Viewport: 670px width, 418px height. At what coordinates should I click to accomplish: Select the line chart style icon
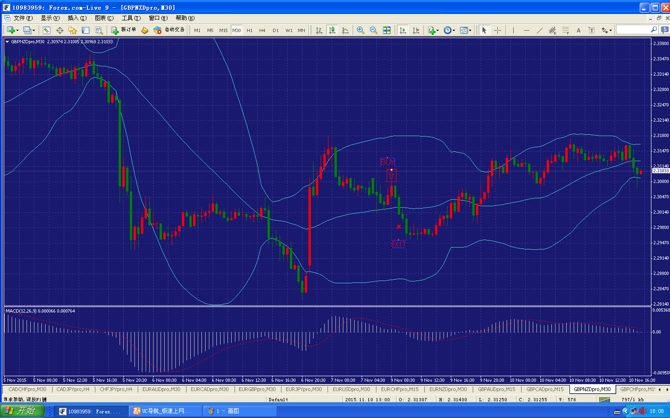[x=345, y=30]
